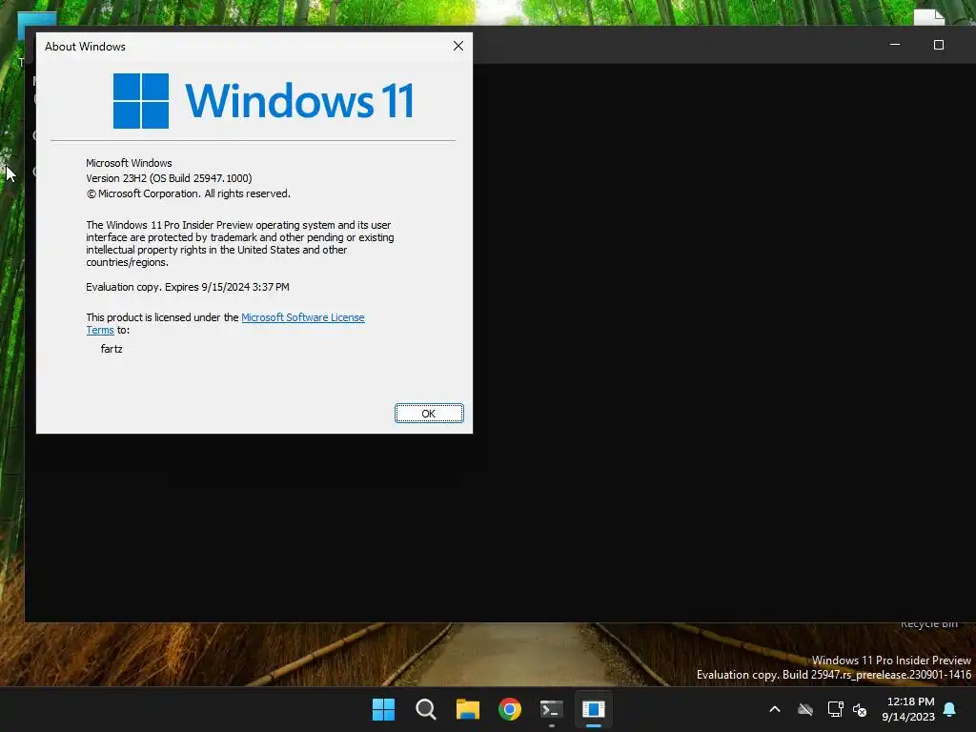This screenshot has height=732, width=976.
Task: Click the About Windows title bar text
Action: coord(85,47)
